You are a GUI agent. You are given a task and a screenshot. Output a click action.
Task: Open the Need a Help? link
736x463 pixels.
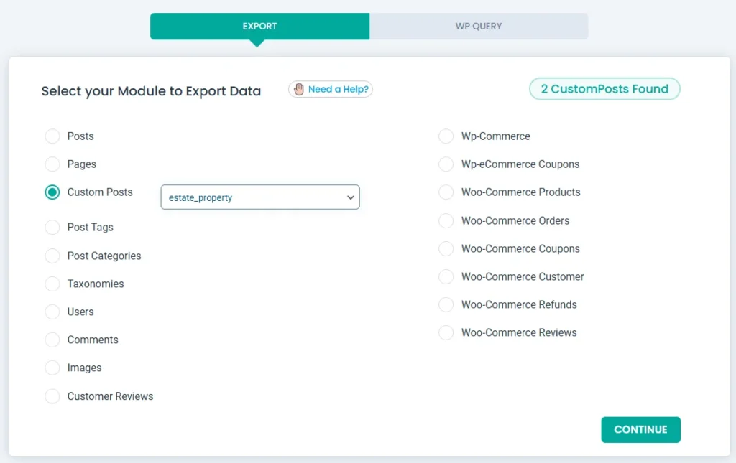[338, 89]
